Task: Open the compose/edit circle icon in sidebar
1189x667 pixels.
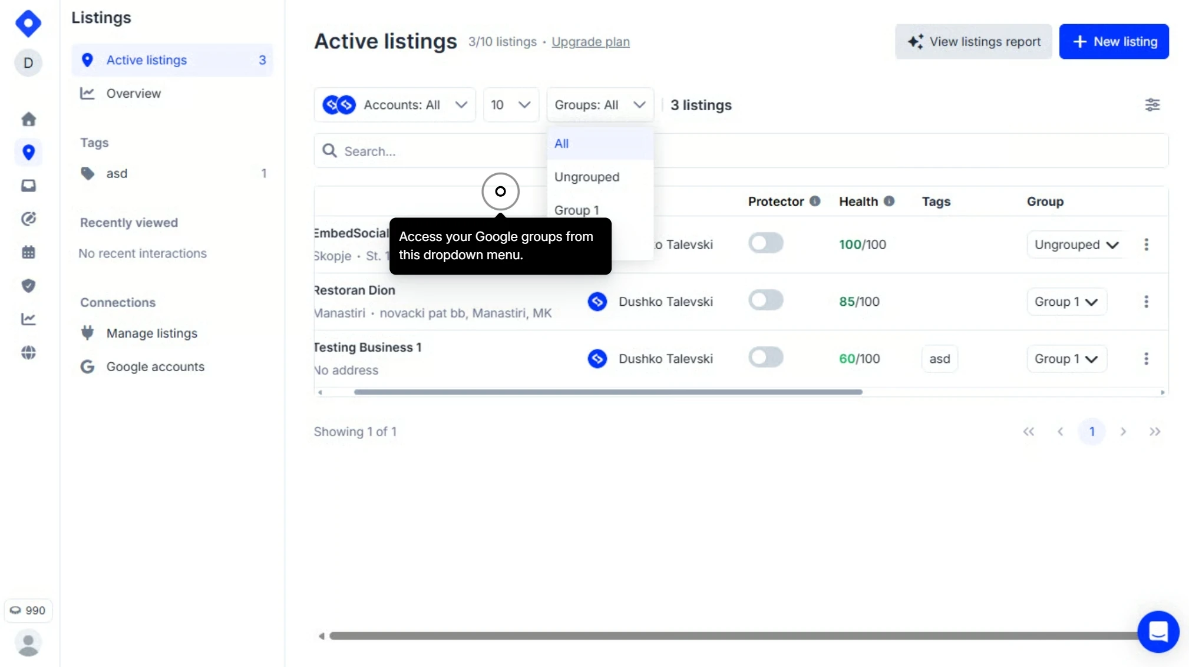Action: click(28, 219)
